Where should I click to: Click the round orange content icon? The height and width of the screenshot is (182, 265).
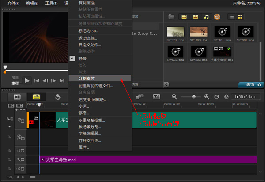pos(217,17)
